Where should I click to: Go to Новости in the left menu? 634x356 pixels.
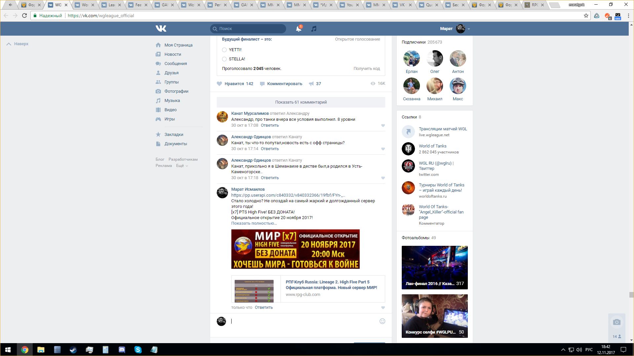click(172, 54)
